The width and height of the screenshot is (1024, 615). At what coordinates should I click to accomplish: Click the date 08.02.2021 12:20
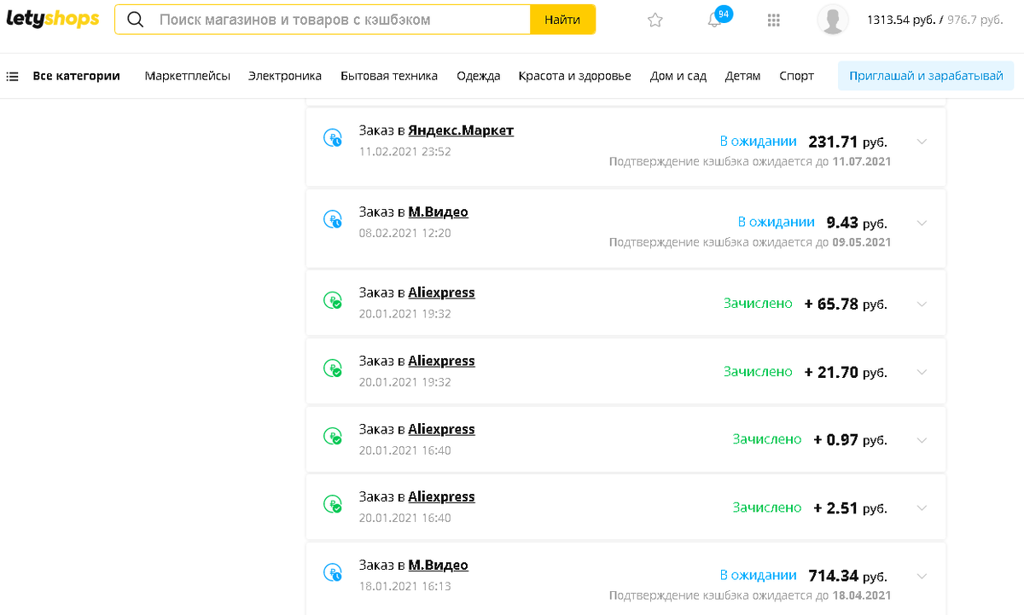coord(404,233)
